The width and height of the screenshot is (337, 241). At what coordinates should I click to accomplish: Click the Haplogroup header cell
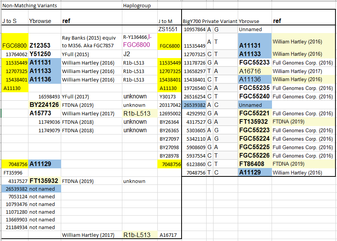(x=140, y=6)
